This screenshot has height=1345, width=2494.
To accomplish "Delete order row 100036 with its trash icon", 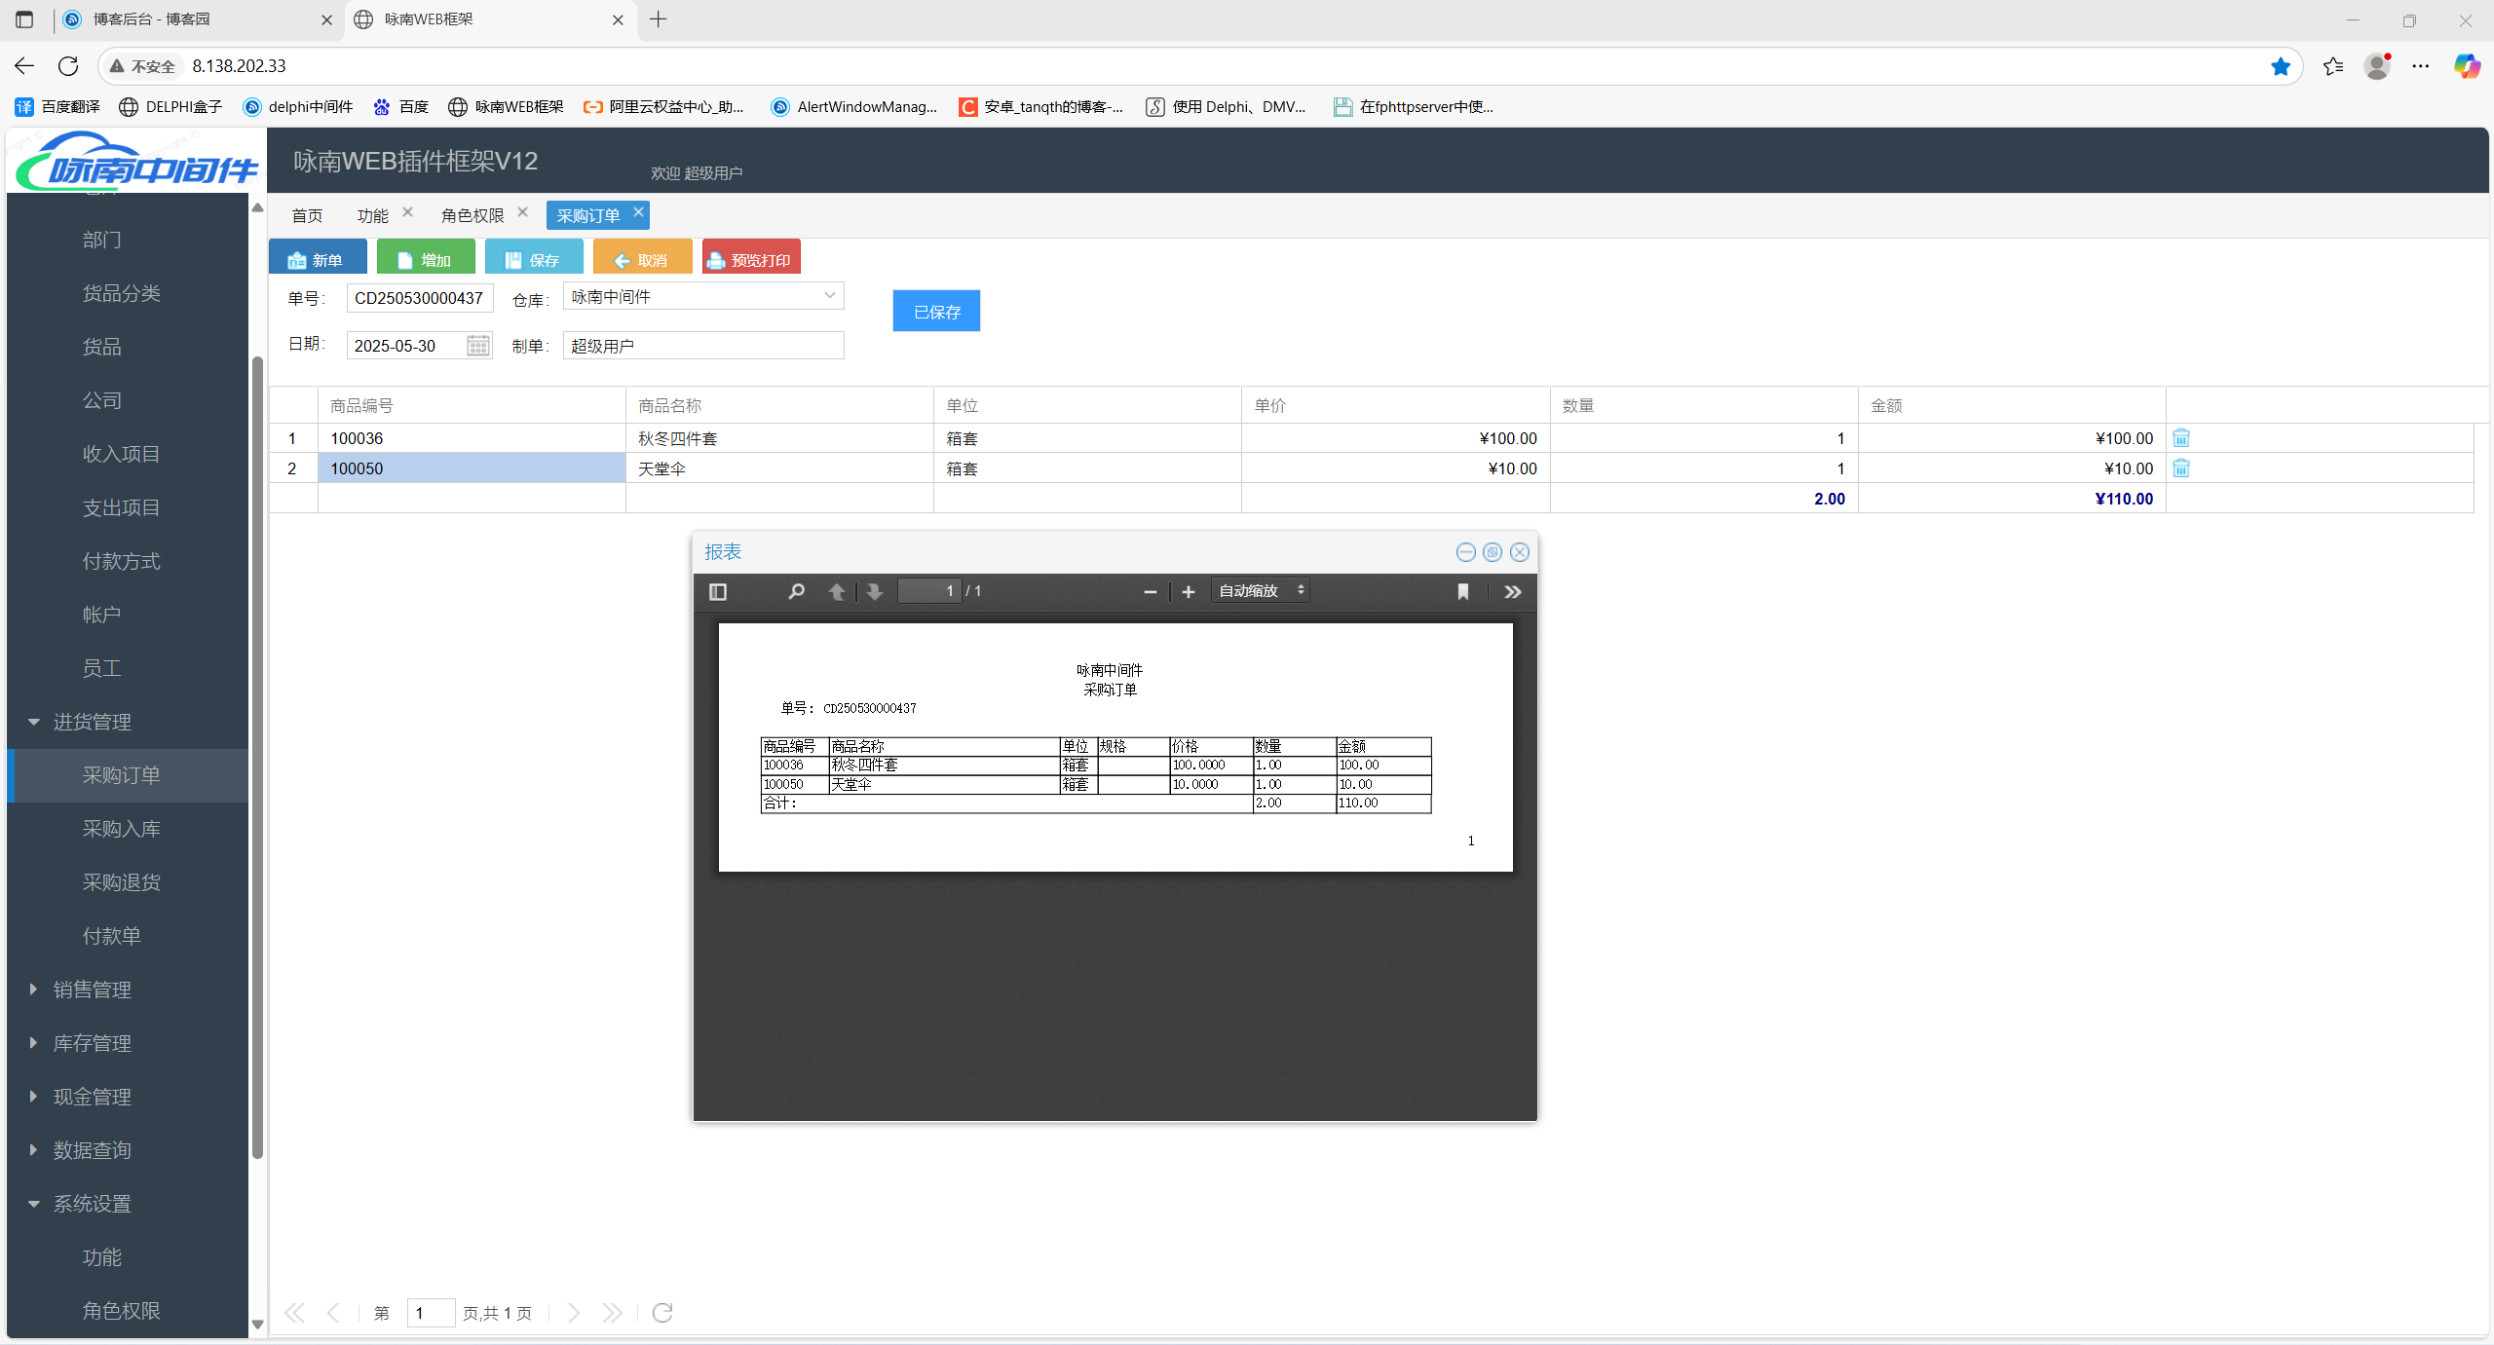I will click(x=2181, y=438).
